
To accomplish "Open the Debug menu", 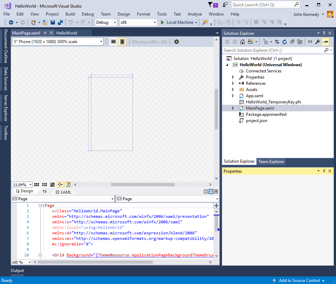I will click(x=88, y=14).
